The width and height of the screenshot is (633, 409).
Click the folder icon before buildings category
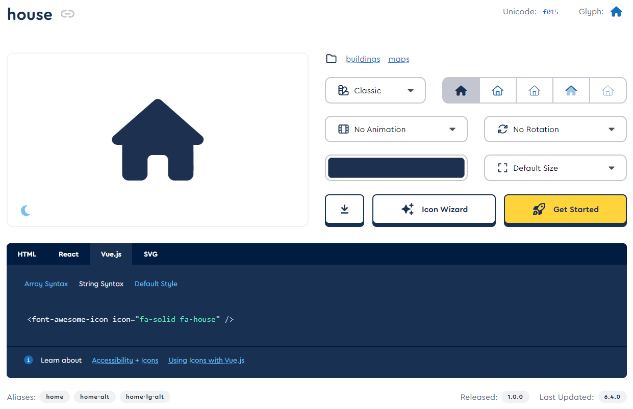(x=332, y=59)
